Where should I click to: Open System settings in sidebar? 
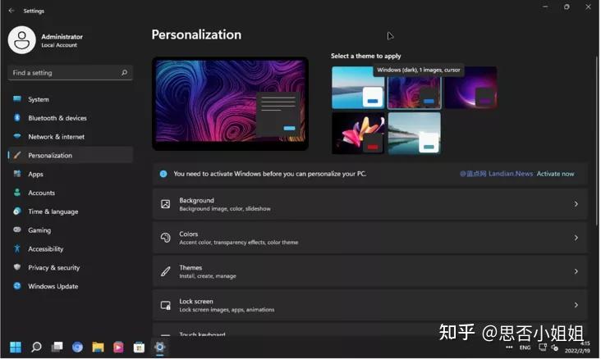[x=70, y=99]
